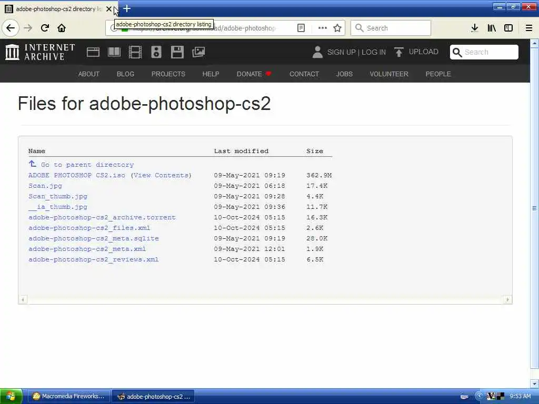The width and height of the screenshot is (539, 404).
Task: Click the user avatar icon
Action: click(317, 52)
